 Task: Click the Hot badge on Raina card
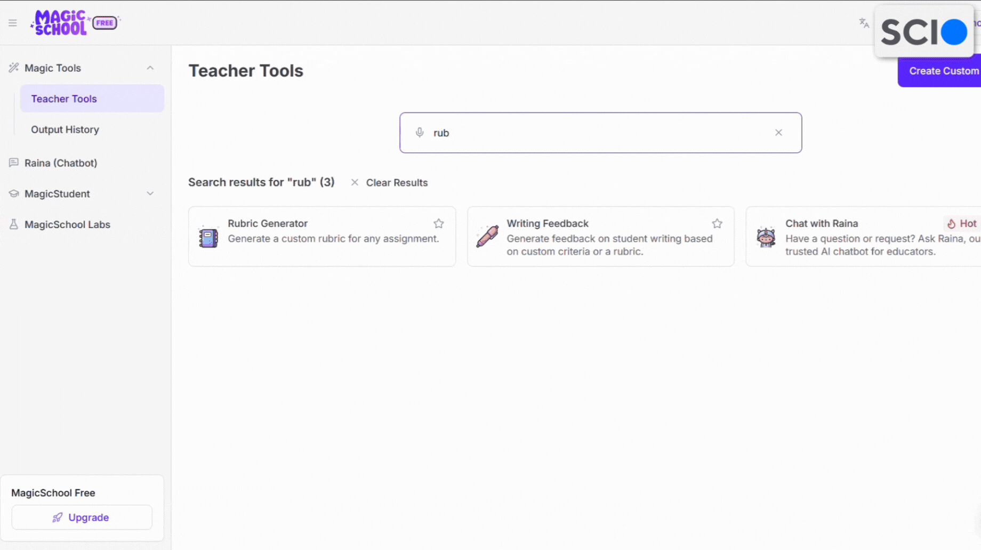click(962, 224)
